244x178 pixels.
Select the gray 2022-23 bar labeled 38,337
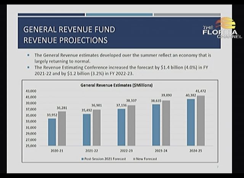132,125
